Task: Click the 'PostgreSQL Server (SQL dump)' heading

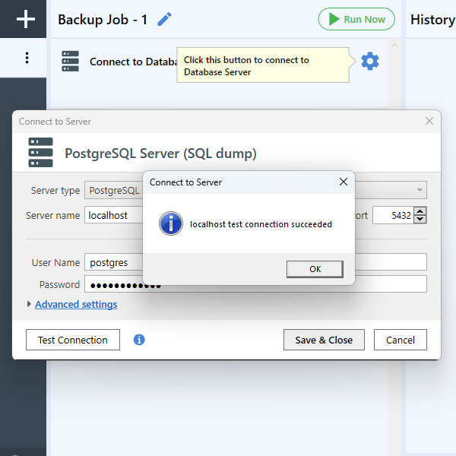Action: (160, 154)
